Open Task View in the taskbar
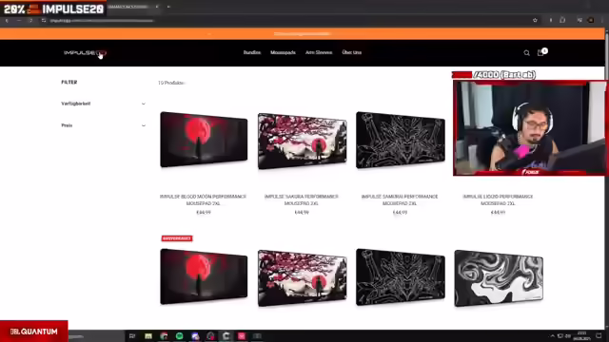The image size is (609, 342). (132, 336)
